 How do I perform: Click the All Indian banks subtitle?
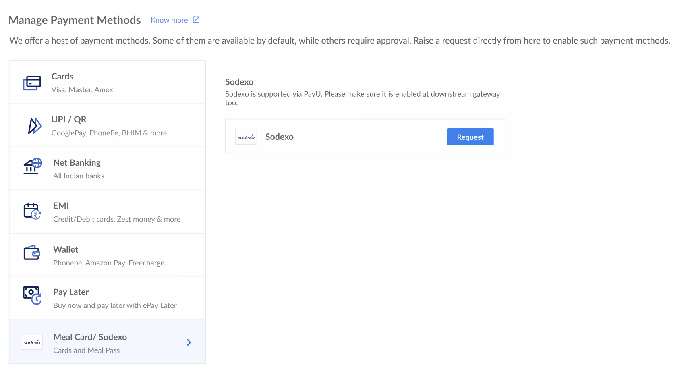tap(79, 176)
